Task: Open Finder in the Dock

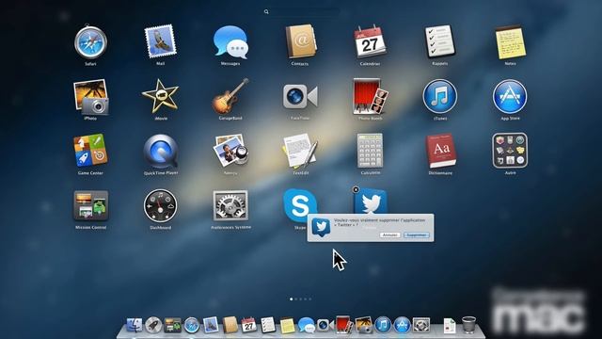Action: click(x=135, y=325)
